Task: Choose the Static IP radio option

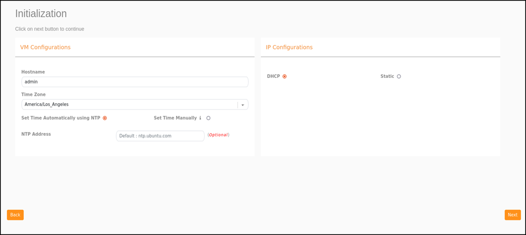Action: coord(399,76)
